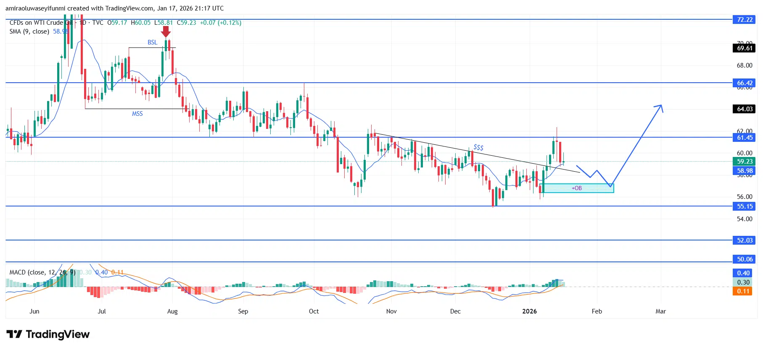The height and width of the screenshot is (350, 763).
Task: Click the CFDs on WTI Crude Oil title
Action: pyautogui.click(x=40, y=23)
